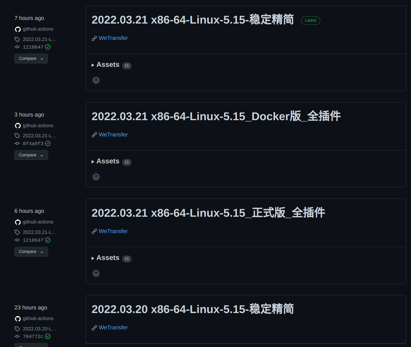Open commit 8f4a9f3
Image resolution: width=411 pixels, height=347 pixels.
tap(33, 144)
